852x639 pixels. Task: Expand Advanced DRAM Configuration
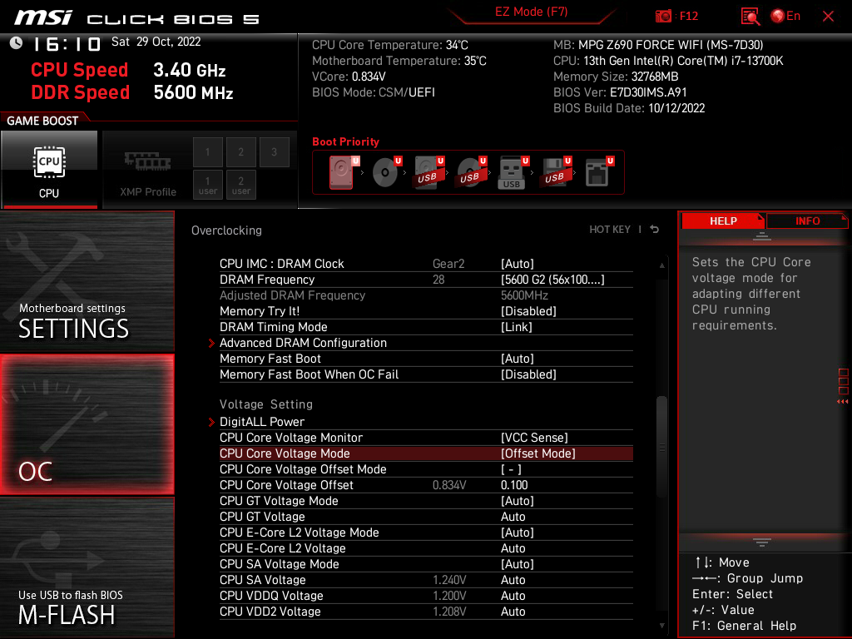[x=303, y=343]
